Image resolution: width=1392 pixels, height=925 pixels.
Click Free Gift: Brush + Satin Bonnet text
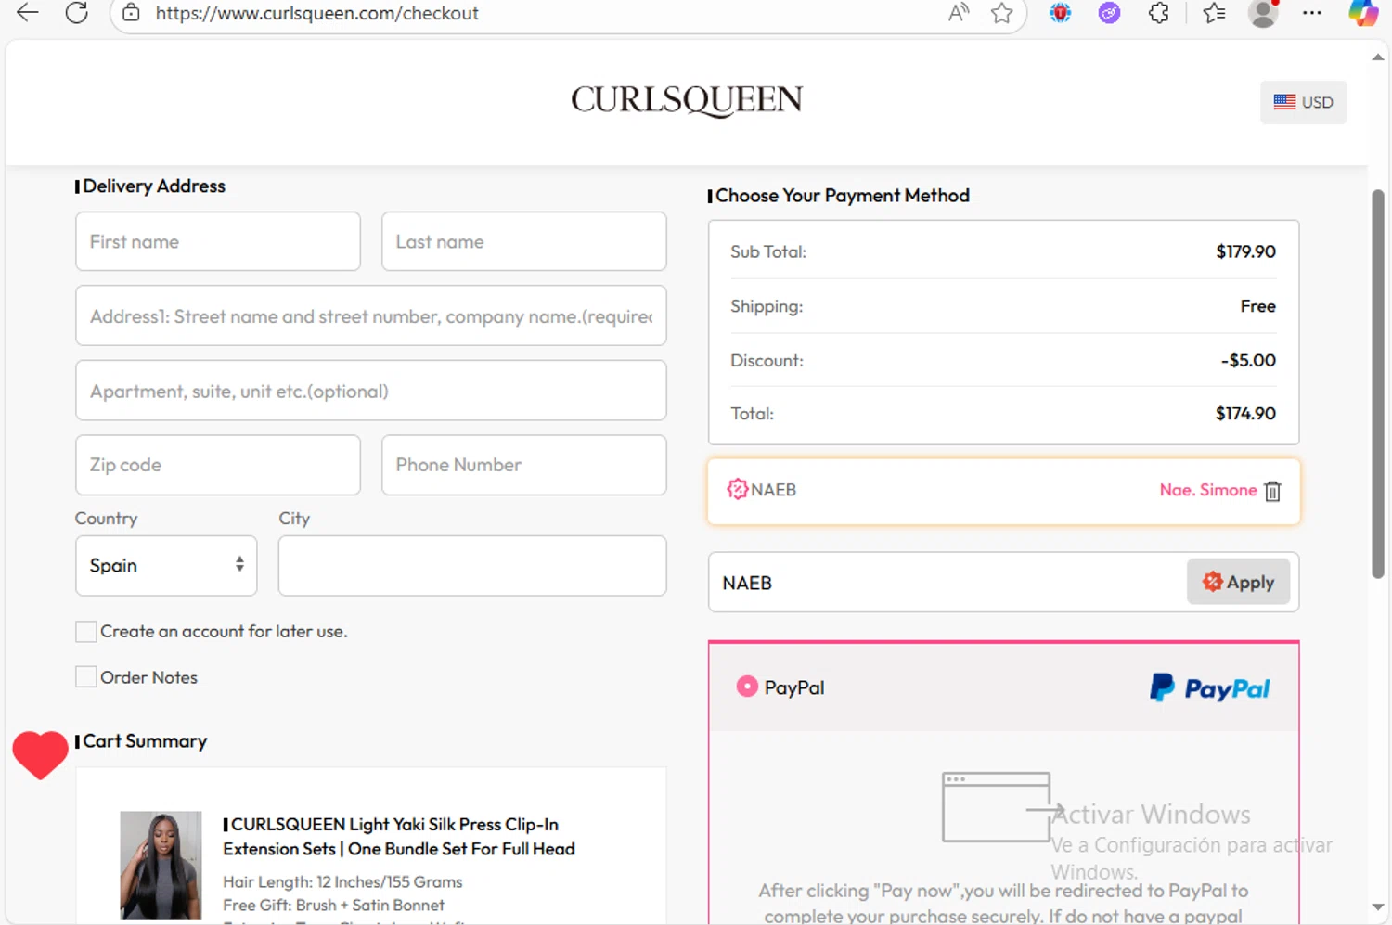coord(333,905)
